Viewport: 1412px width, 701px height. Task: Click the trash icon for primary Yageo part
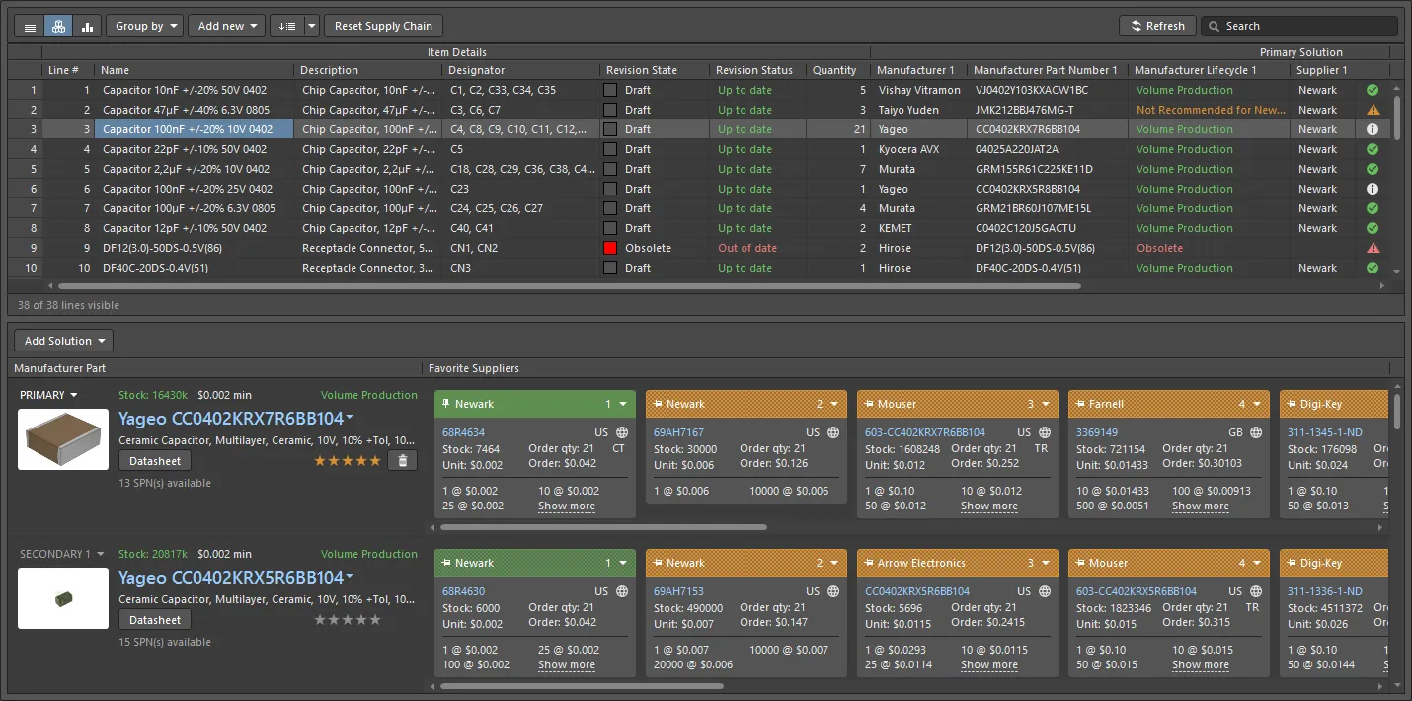(402, 460)
